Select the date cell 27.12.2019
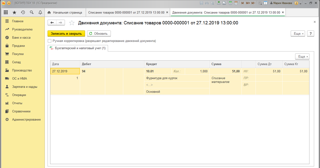 [65, 71]
